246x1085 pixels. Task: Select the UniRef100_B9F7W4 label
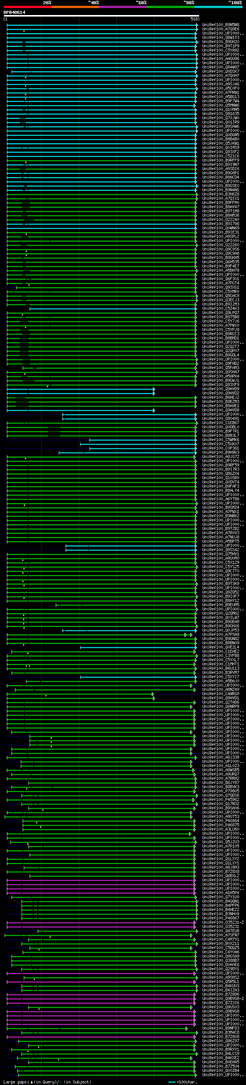pyautogui.click(x=220, y=101)
